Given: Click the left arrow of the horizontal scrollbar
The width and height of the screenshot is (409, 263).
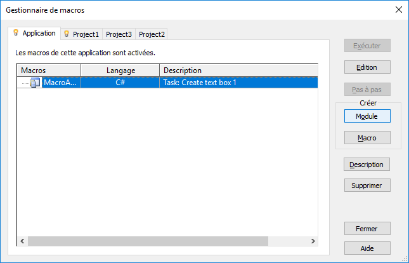Looking at the screenshot, I should pos(22,241).
